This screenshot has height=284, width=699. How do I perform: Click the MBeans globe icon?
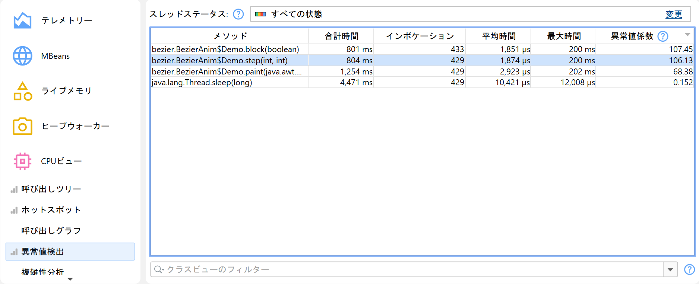point(22,56)
